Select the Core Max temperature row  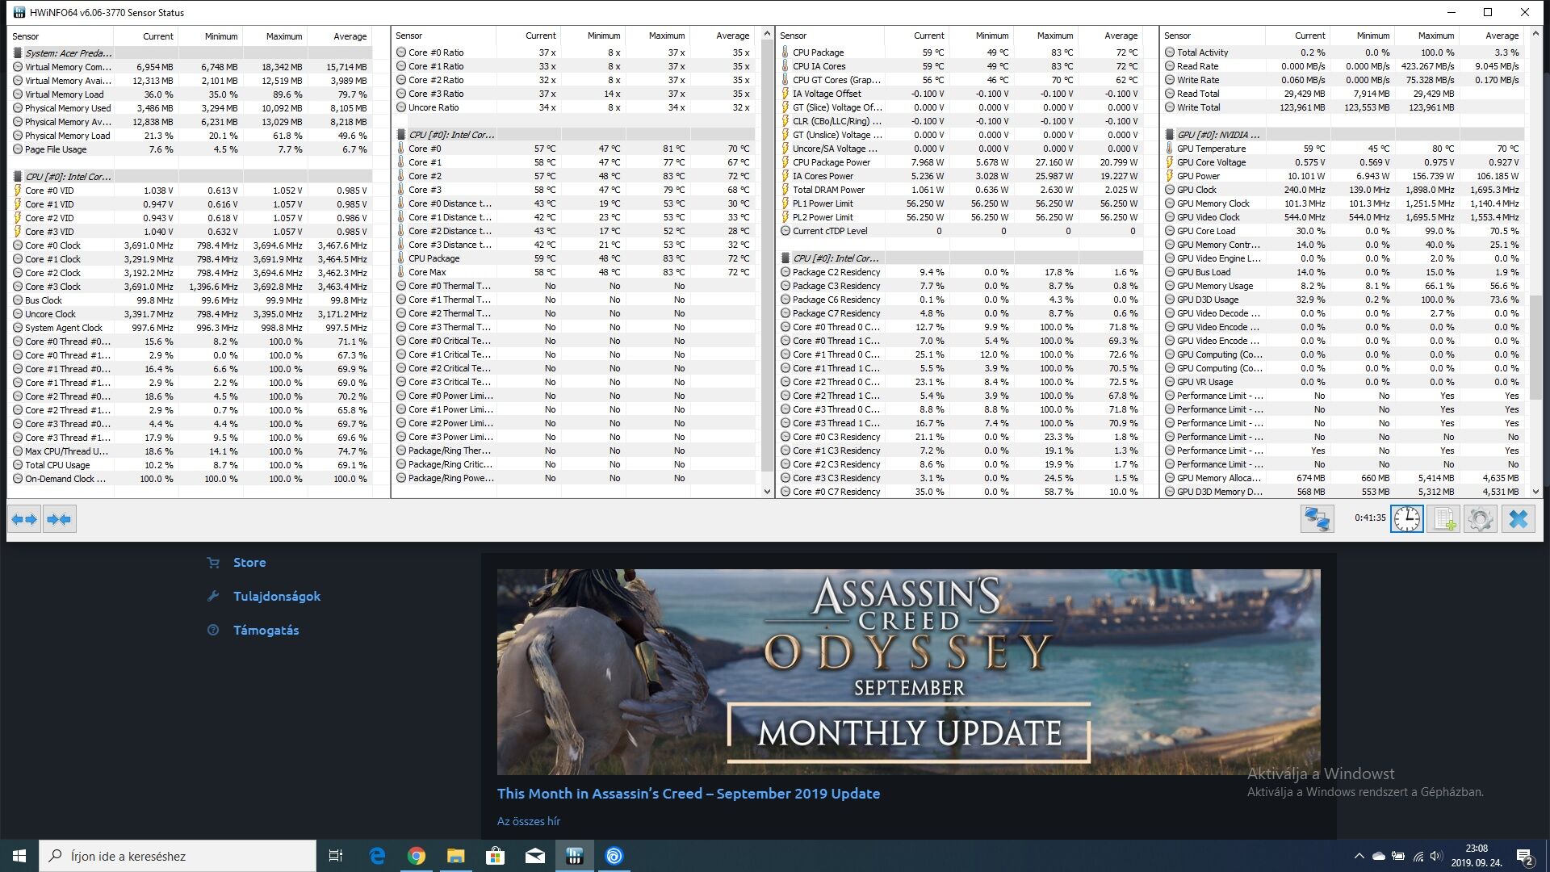point(576,272)
